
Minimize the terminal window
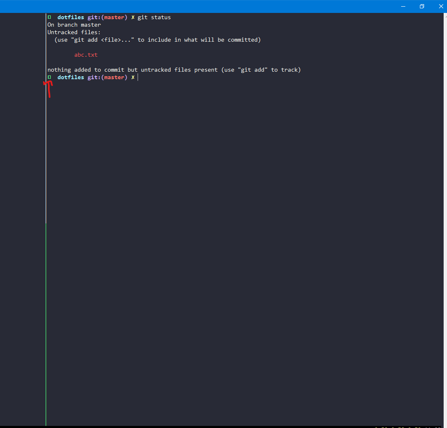[403, 6]
